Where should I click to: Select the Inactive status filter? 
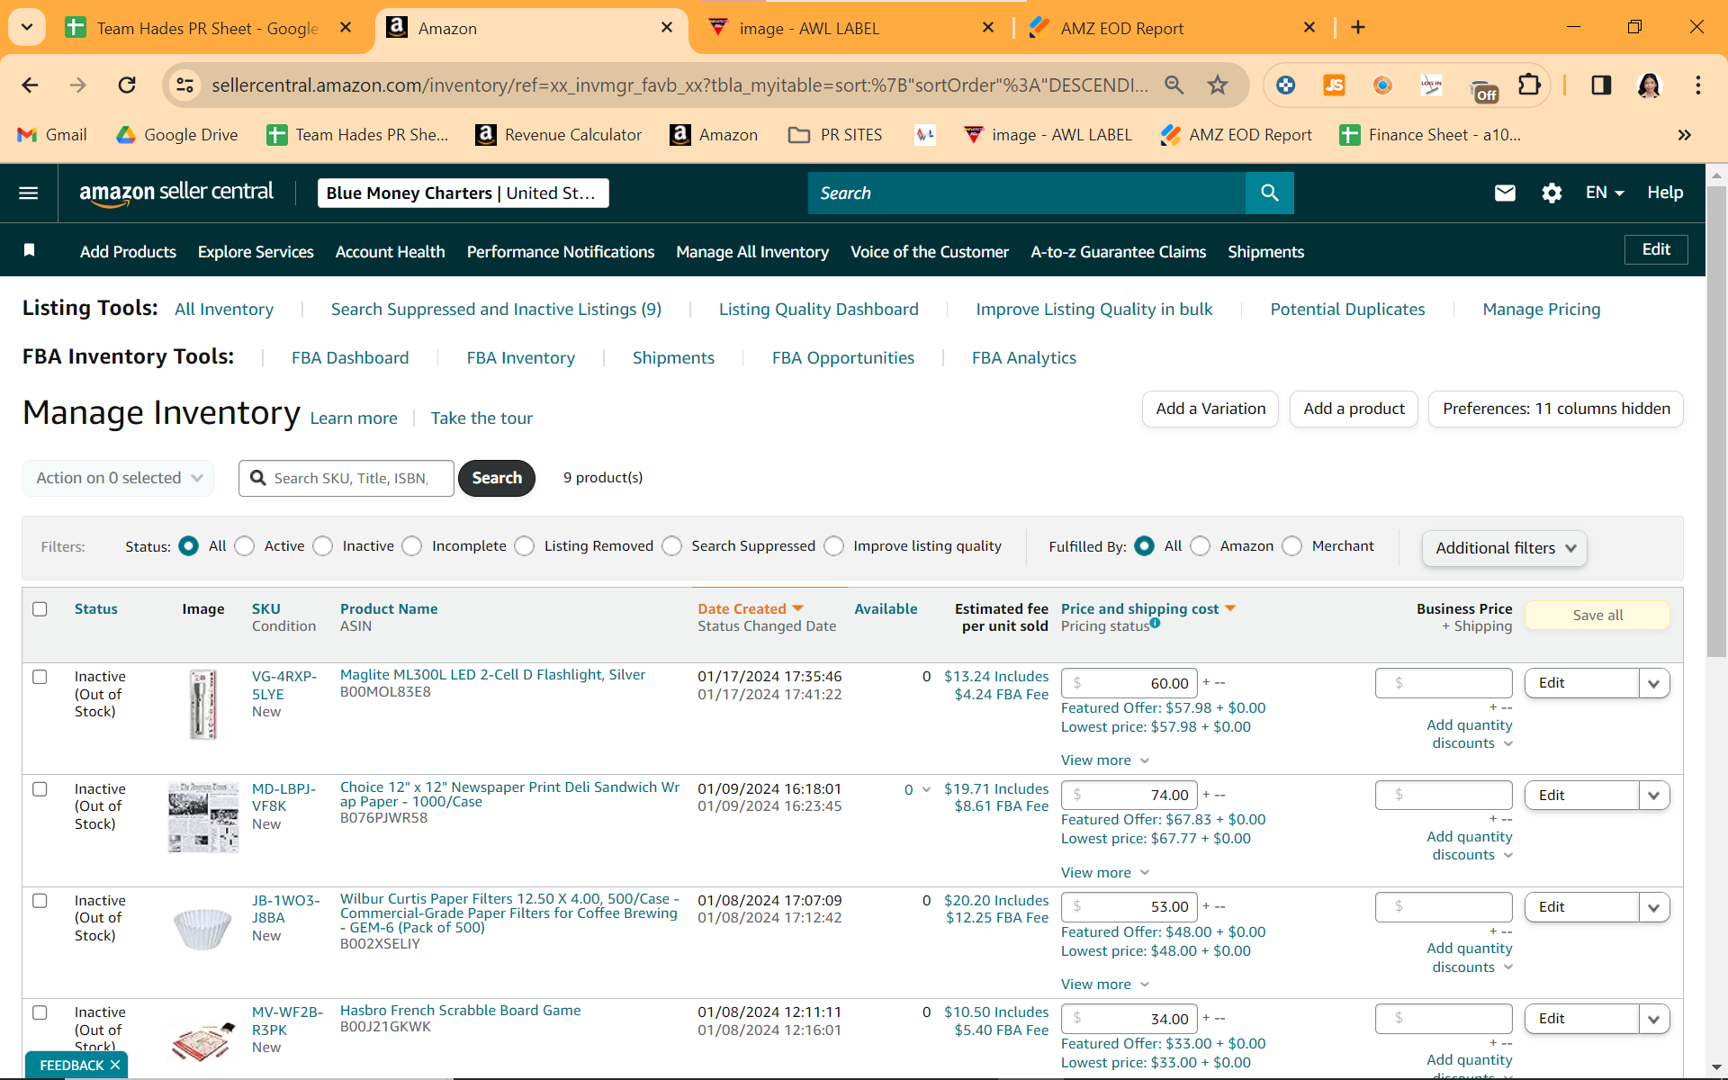pyautogui.click(x=323, y=546)
